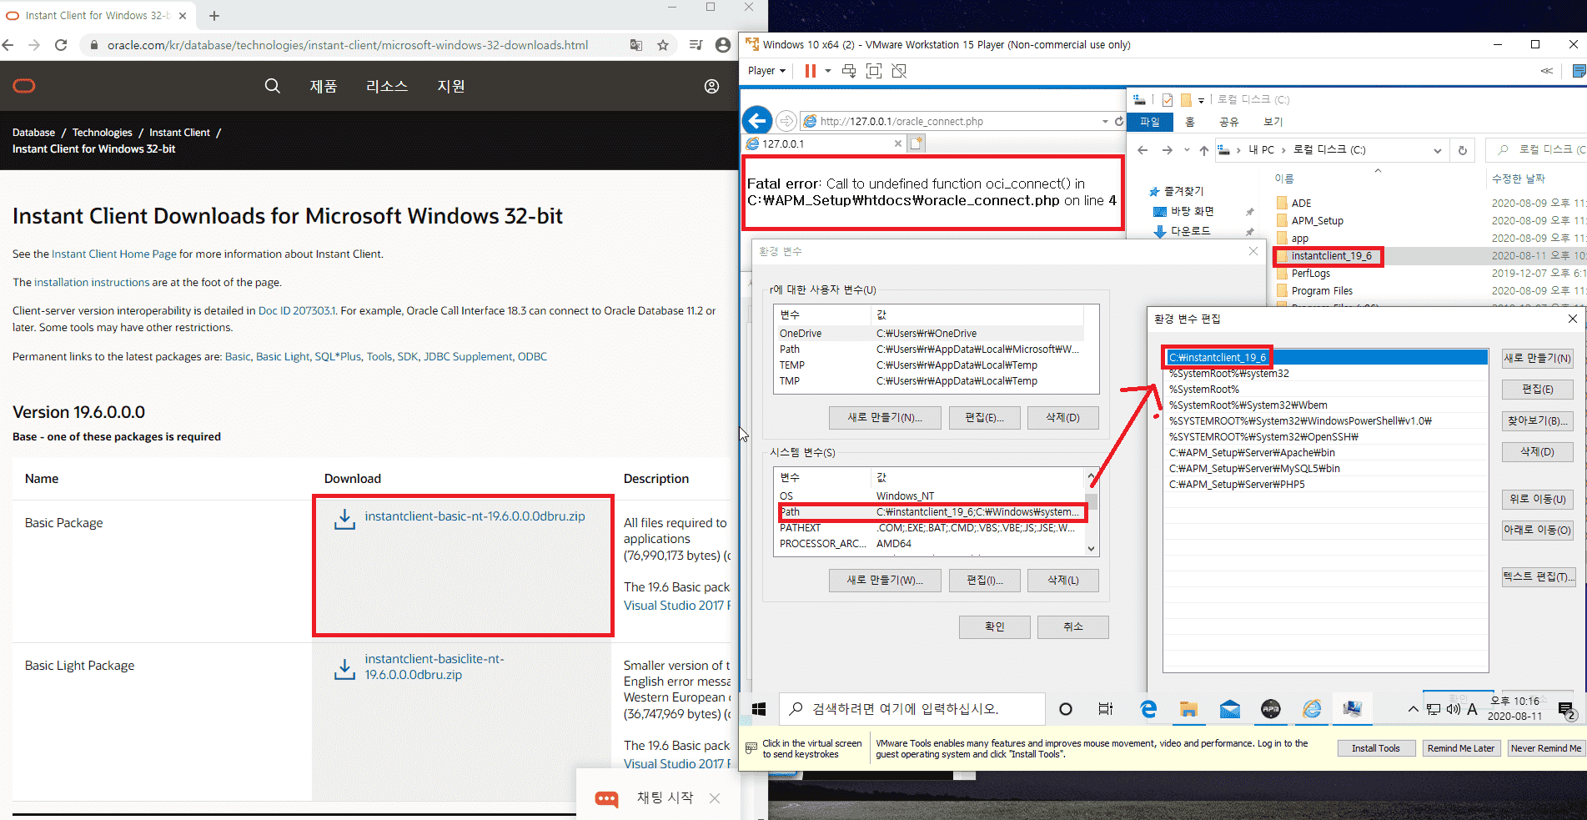The height and width of the screenshot is (820, 1587).
Task: Toggle VMware Unity mode icon
Action: 899,71
